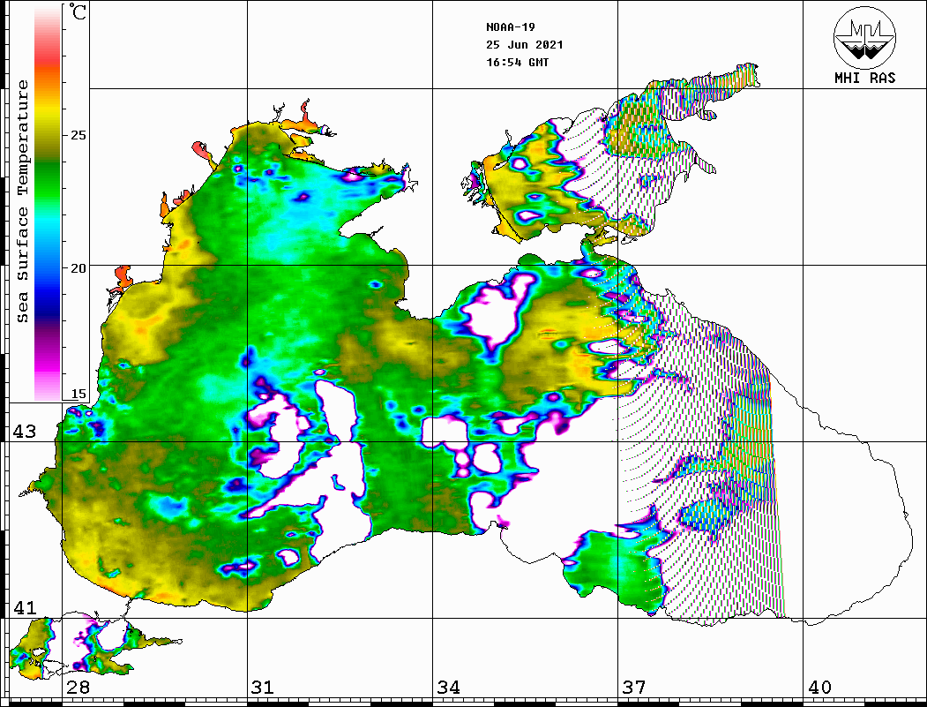The width and height of the screenshot is (927, 707).
Task: Click the longitude label '34'
Action: coord(449,687)
